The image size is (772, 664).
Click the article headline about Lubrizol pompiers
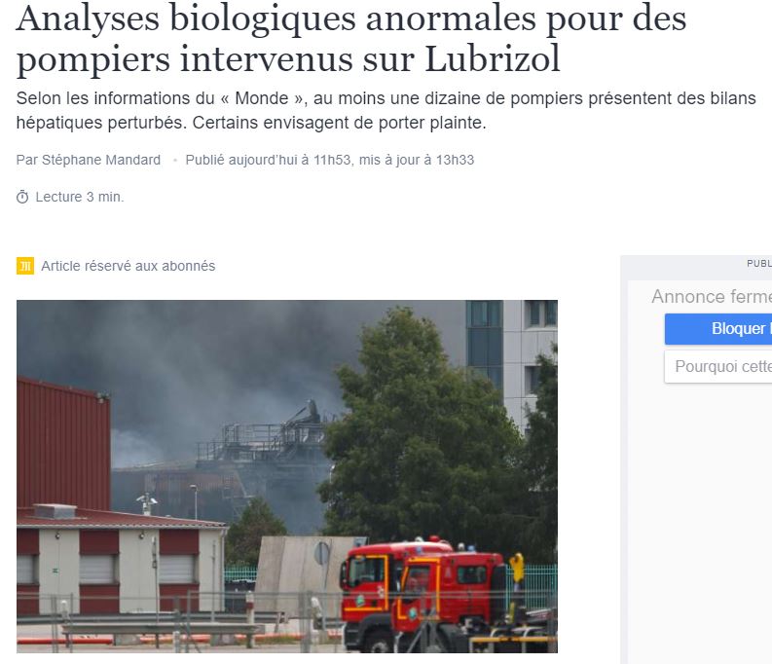pyautogui.click(x=351, y=39)
